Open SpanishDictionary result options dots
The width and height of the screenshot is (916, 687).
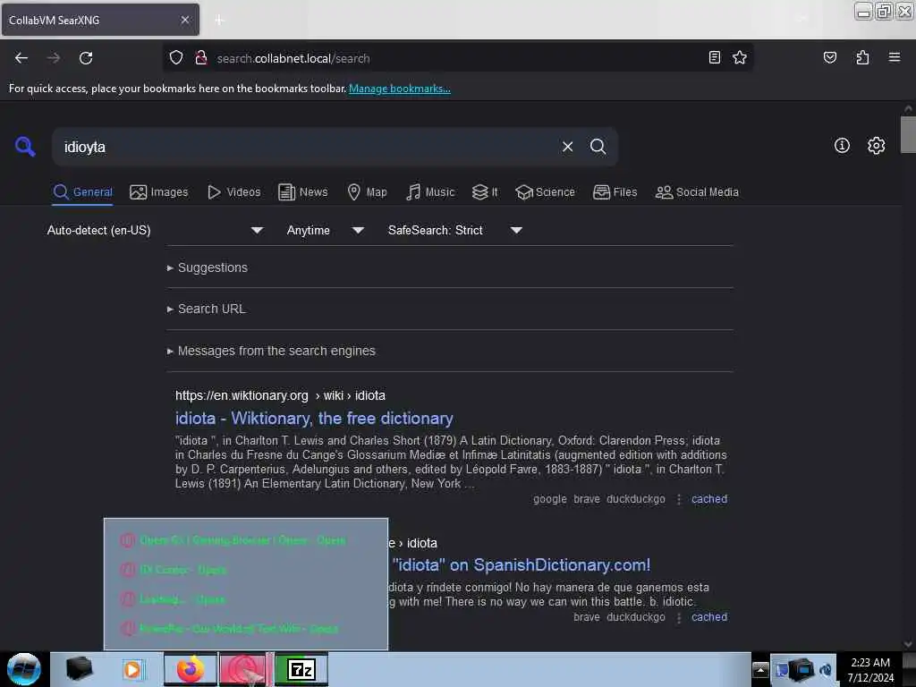click(678, 617)
